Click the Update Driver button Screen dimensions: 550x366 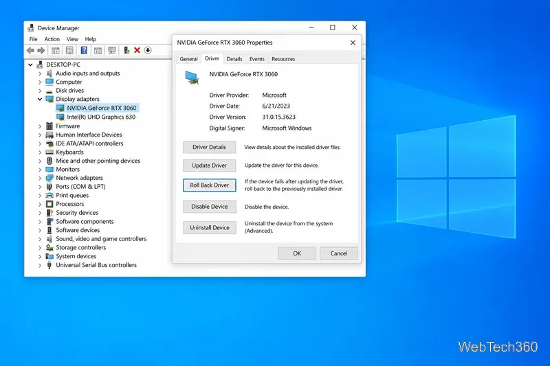210,165
